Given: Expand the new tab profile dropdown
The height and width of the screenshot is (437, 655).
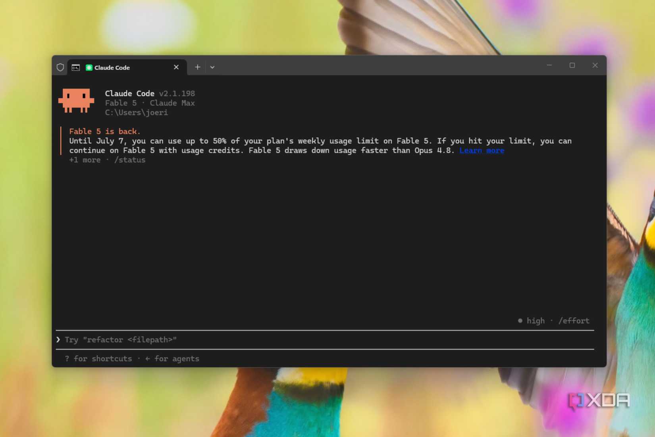Looking at the screenshot, I should pyautogui.click(x=212, y=67).
